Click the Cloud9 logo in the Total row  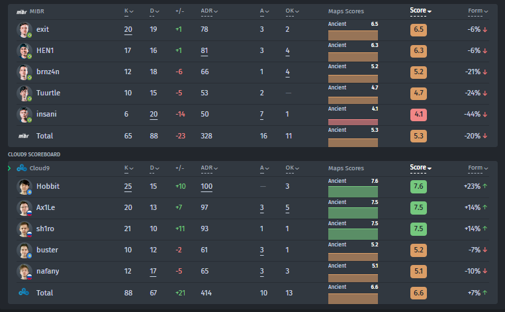point(24,292)
